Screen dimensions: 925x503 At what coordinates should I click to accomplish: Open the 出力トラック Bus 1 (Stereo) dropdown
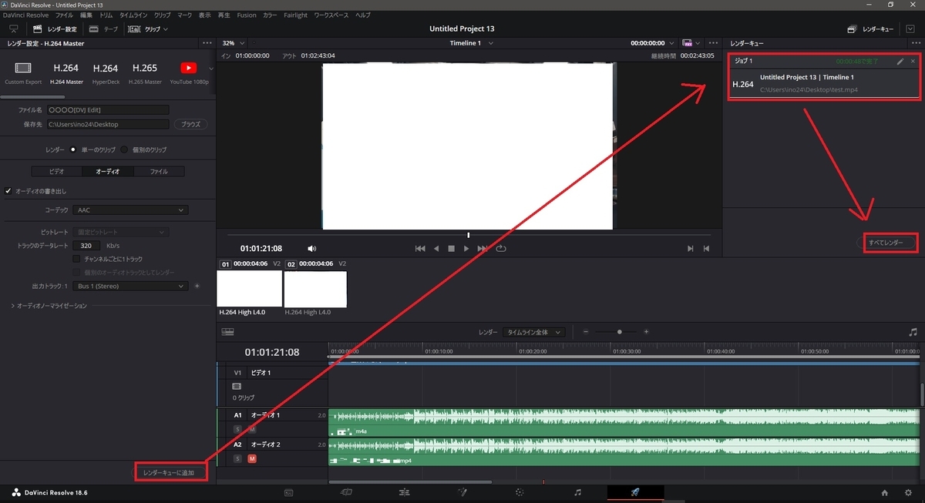[131, 286]
